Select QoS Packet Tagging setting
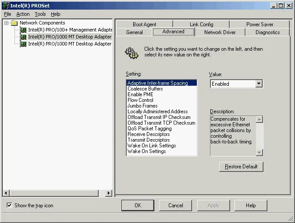The width and height of the screenshot is (295, 223). 162,129
